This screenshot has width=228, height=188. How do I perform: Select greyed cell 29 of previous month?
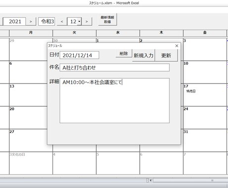pyautogui.click(x=28, y=49)
